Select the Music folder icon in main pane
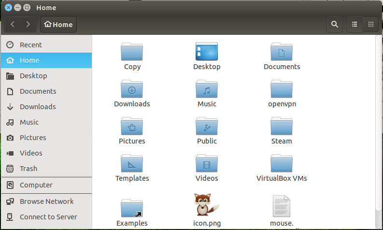The image size is (383, 230). pos(207,89)
